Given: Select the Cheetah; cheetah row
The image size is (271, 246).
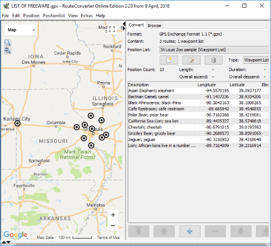Looking at the screenshot, I should click(x=198, y=127).
